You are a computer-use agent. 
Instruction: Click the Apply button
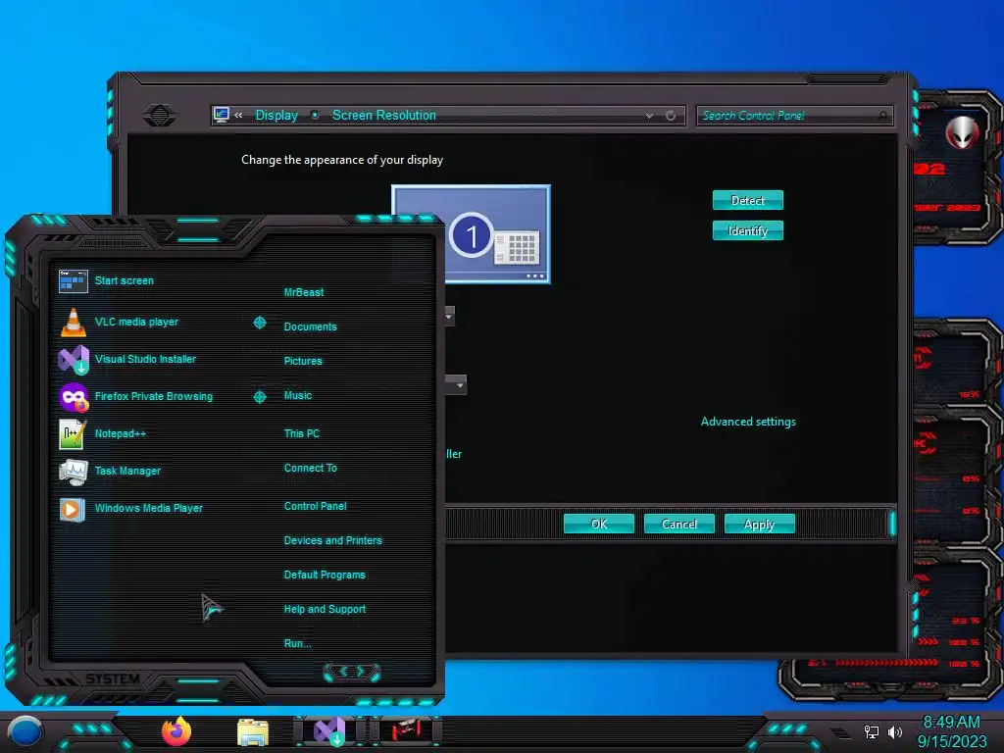pyautogui.click(x=760, y=524)
